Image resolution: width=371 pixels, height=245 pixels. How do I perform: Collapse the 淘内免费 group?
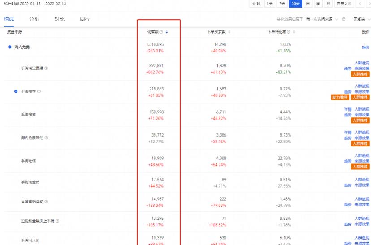click(10, 47)
